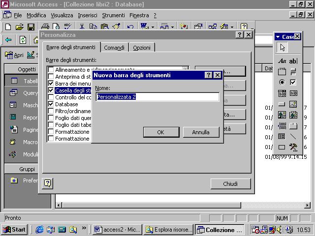Select the Toggle Button tool in toolbox
Viewport: 315px width, 236px height.
point(293,71)
